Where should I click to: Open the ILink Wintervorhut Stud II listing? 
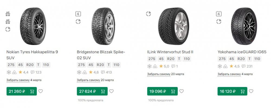click(x=170, y=52)
